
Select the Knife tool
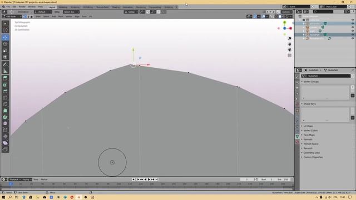point(5,104)
